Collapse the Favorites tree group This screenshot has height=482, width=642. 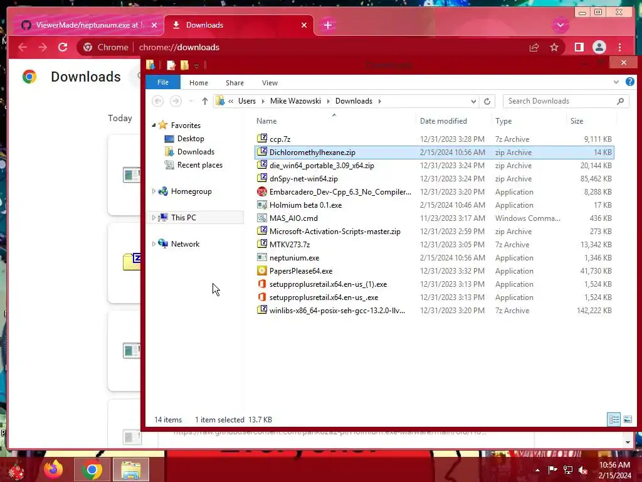click(x=154, y=125)
